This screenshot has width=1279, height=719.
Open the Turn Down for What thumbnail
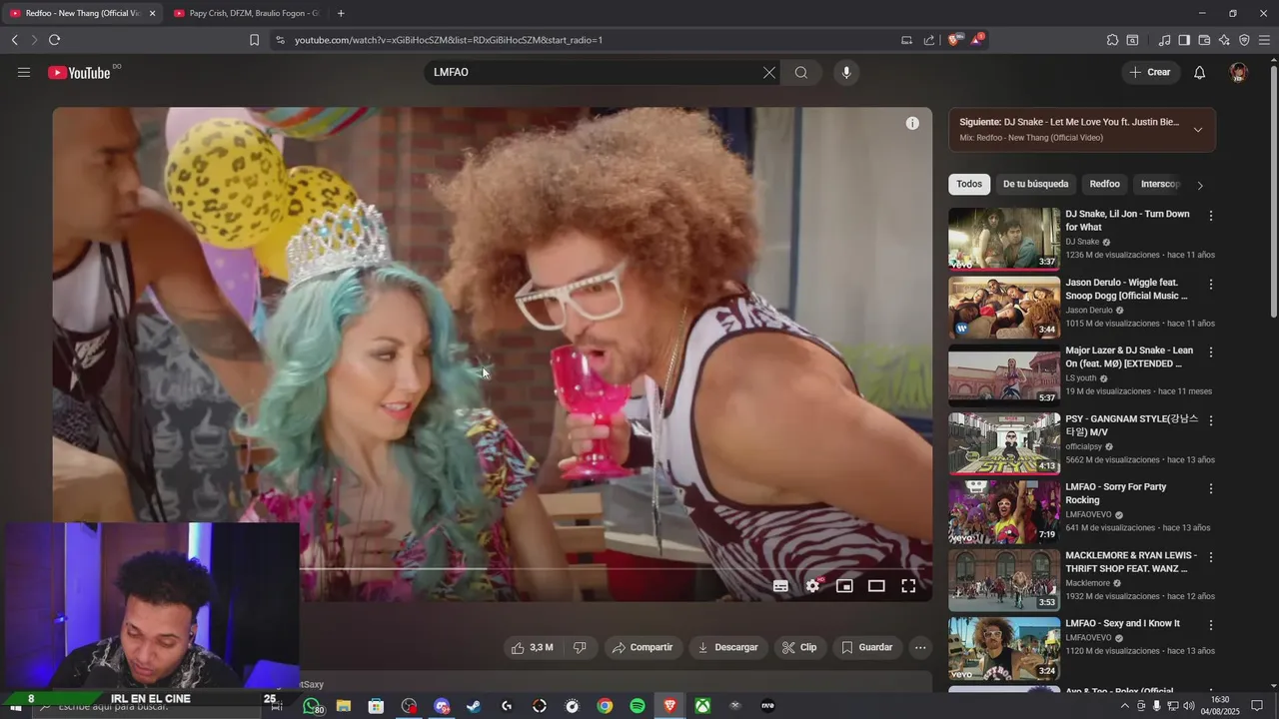pos(1004,239)
